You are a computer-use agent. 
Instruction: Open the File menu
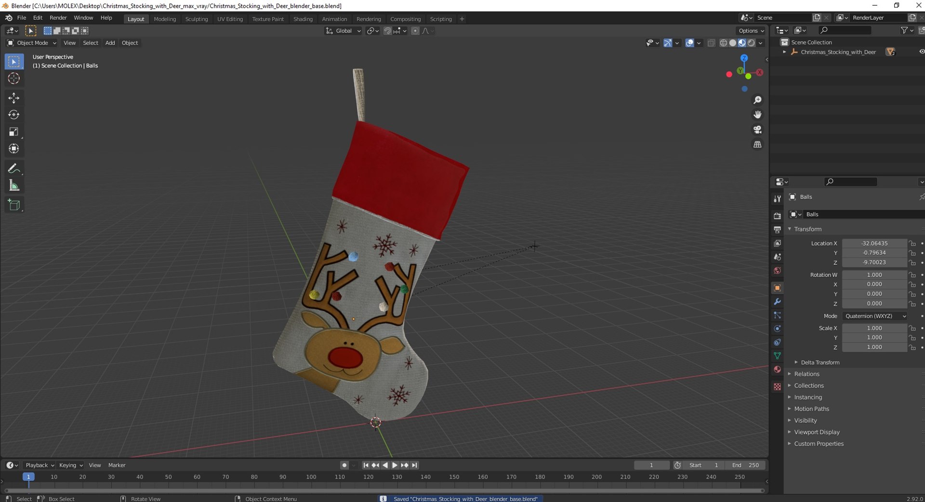(x=22, y=18)
